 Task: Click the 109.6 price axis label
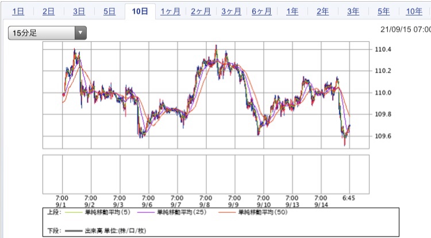[383, 136]
